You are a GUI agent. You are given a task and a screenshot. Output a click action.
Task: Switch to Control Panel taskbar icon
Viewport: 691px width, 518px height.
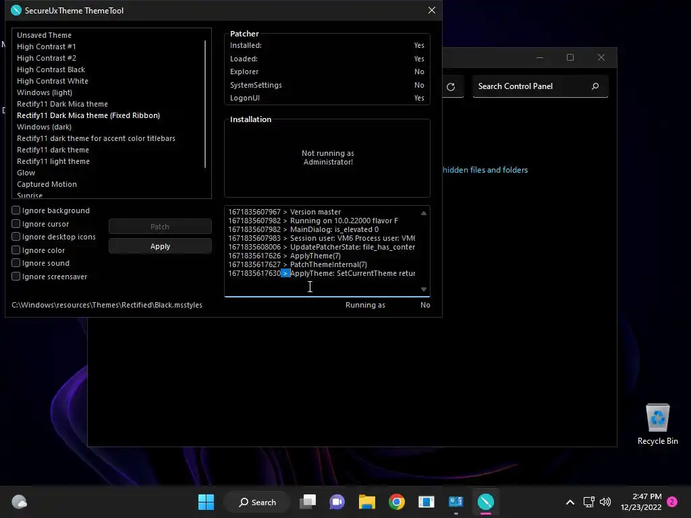(x=455, y=502)
